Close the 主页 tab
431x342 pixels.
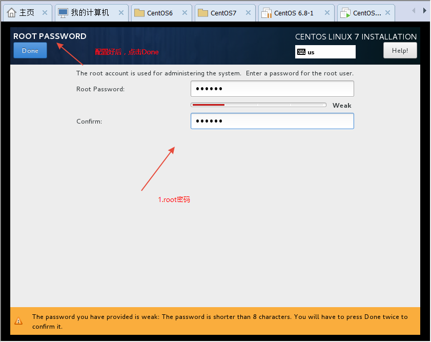45,13
